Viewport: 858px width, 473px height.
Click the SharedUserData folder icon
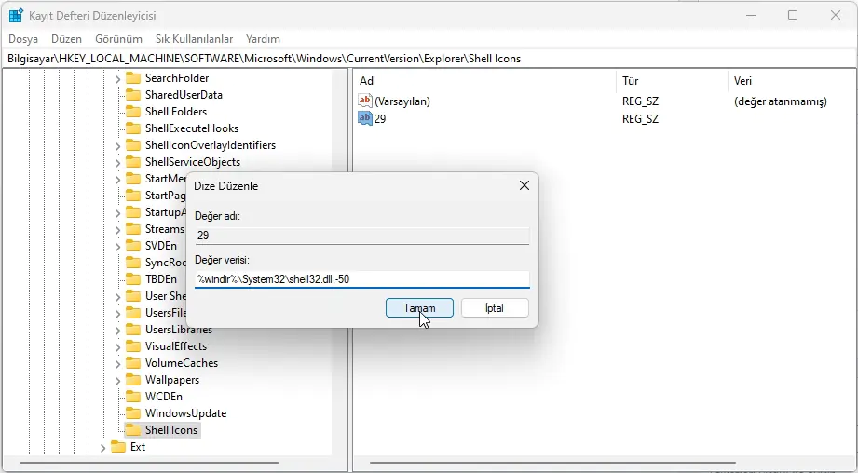point(133,95)
